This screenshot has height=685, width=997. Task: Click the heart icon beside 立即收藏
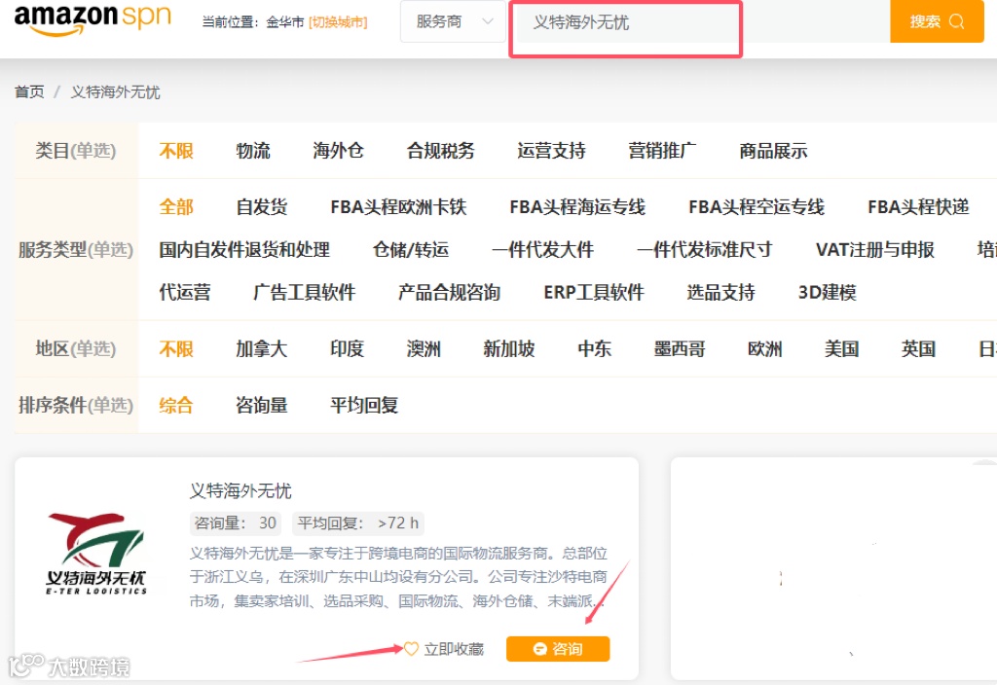click(412, 649)
